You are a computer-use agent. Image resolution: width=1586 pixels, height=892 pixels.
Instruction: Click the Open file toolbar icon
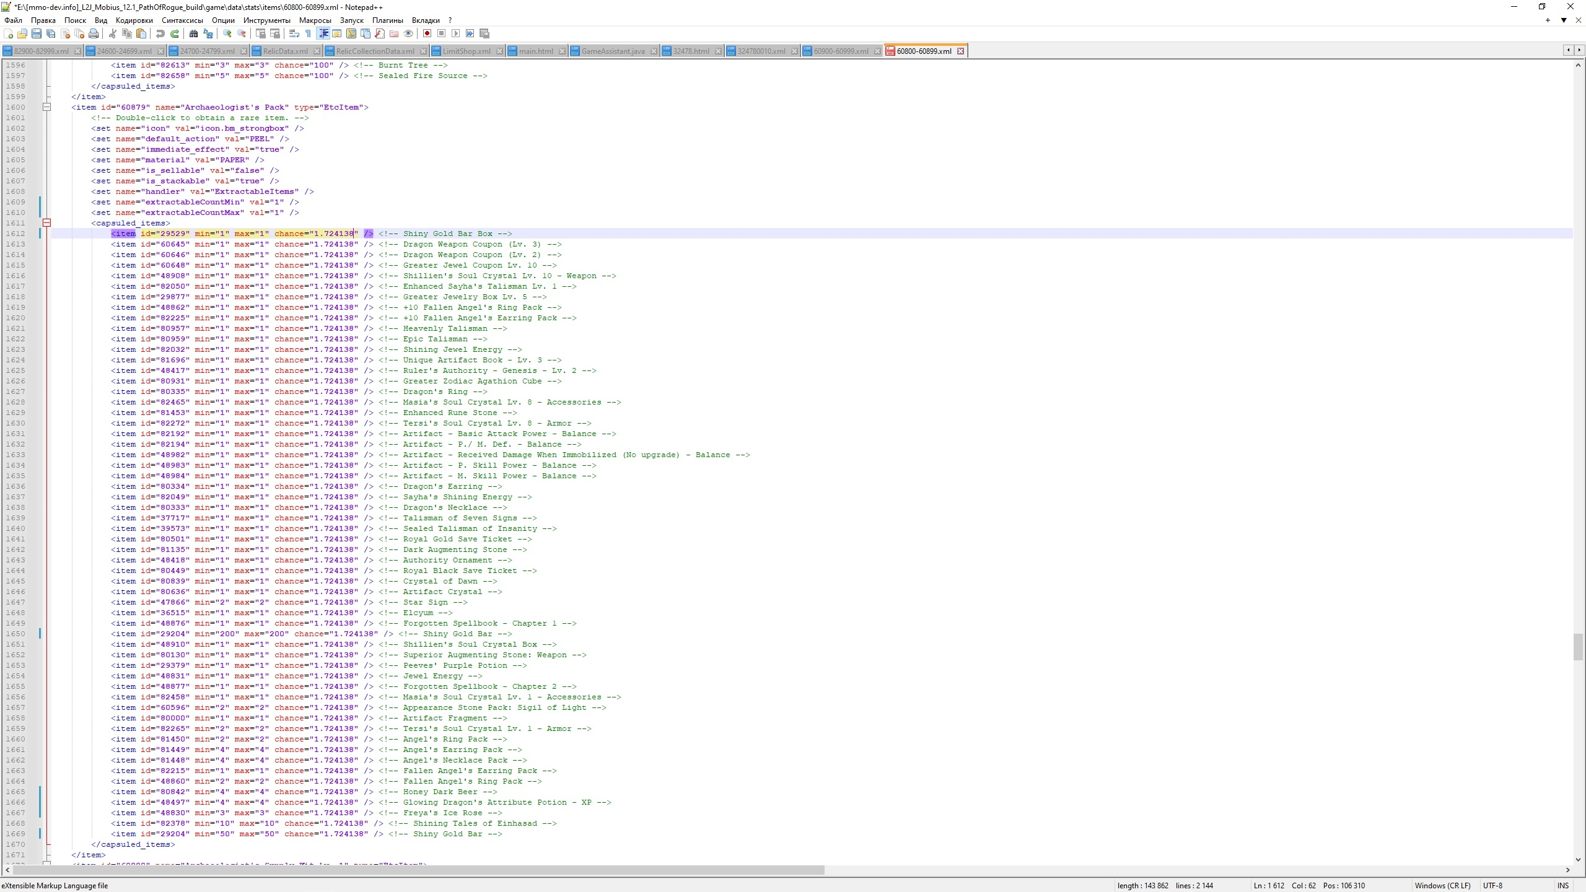pos(22,33)
